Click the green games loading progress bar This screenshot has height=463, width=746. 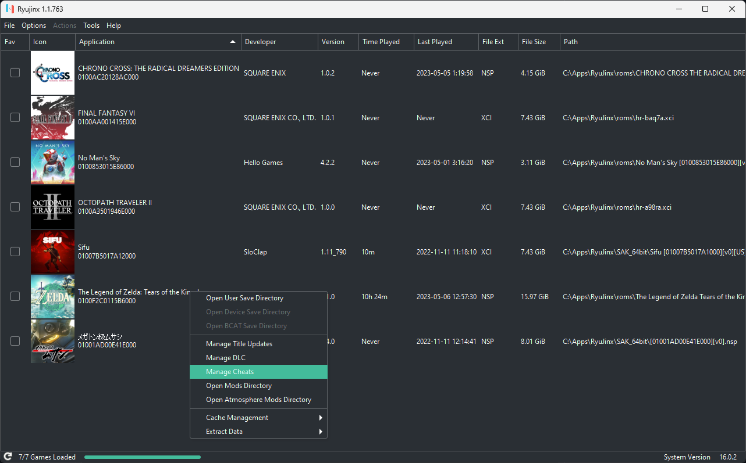coord(143,457)
